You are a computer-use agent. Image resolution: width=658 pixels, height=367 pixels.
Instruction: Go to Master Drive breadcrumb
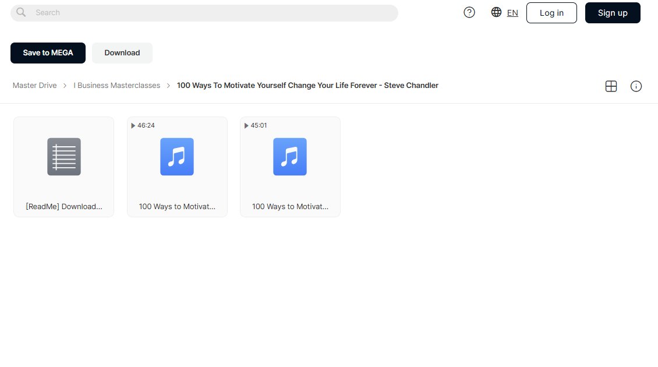[x=34, y=85]
